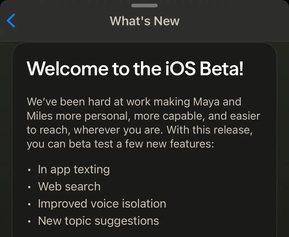Select the Welcome to the iOS Beta! heading
289x237 pixels.
pyautogui.click(x=135, y=69)
